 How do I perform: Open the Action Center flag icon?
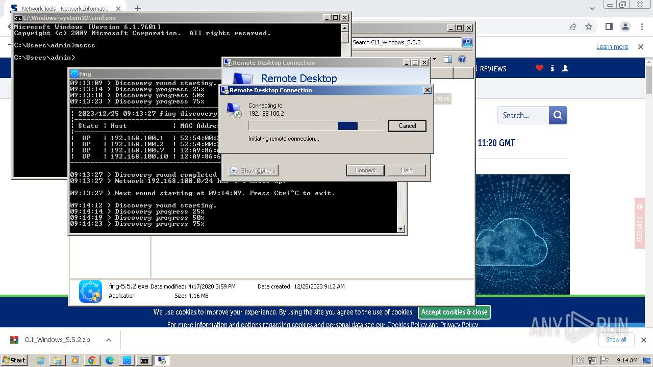[x=604, y=360]
